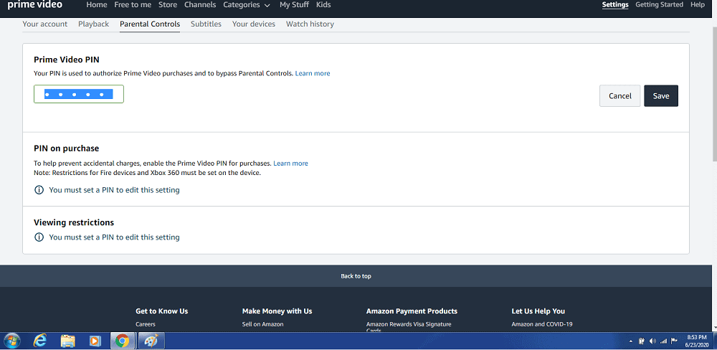Open Settings in the top bar
The width and height of the screenshot is (717, 350).
[615, 4]
